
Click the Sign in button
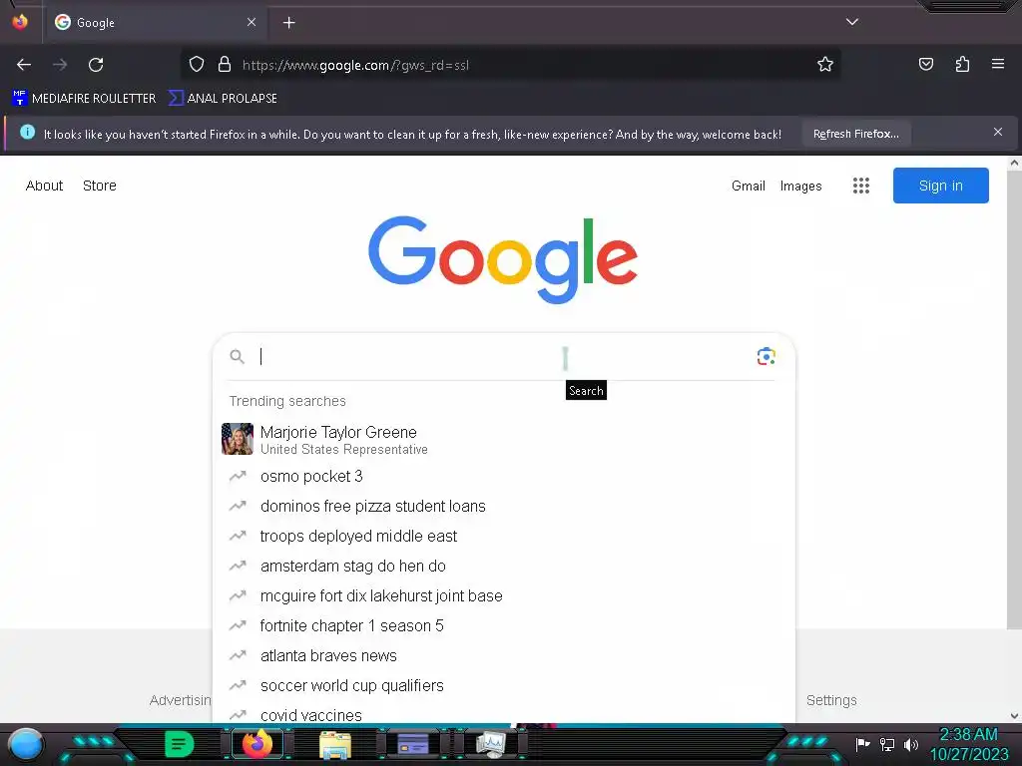940,186
